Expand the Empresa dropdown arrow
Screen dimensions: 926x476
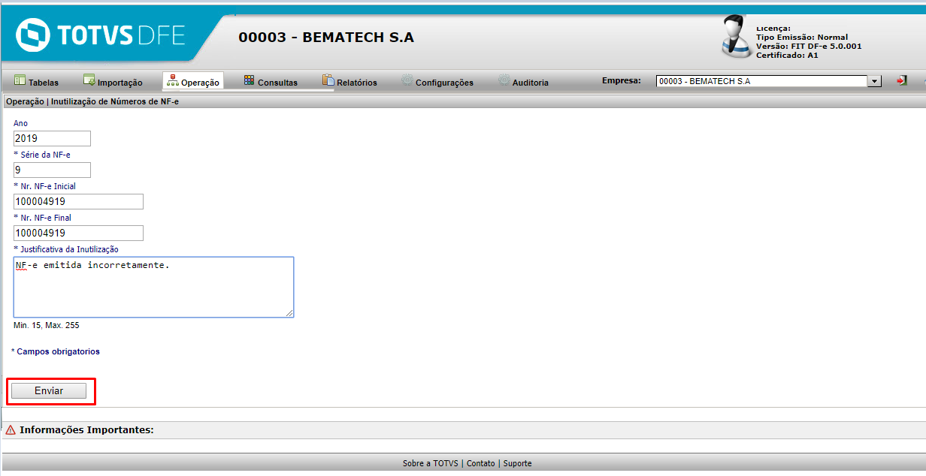[874, 81]
